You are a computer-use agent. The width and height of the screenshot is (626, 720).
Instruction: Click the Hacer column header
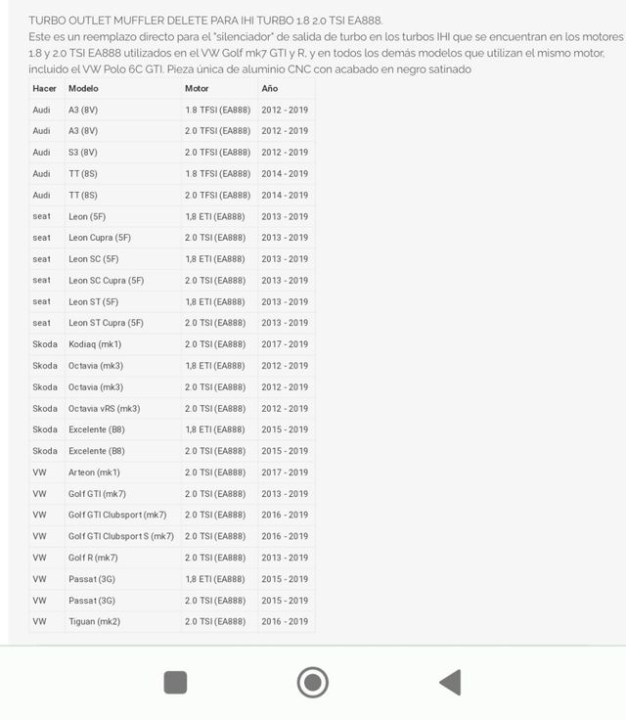45,88
